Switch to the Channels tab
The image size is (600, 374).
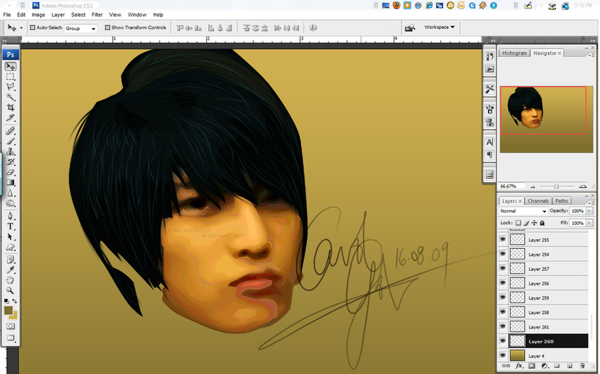538,201
